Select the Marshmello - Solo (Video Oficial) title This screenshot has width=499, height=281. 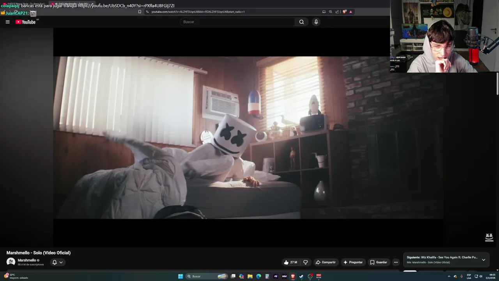(x=39, y=253)
